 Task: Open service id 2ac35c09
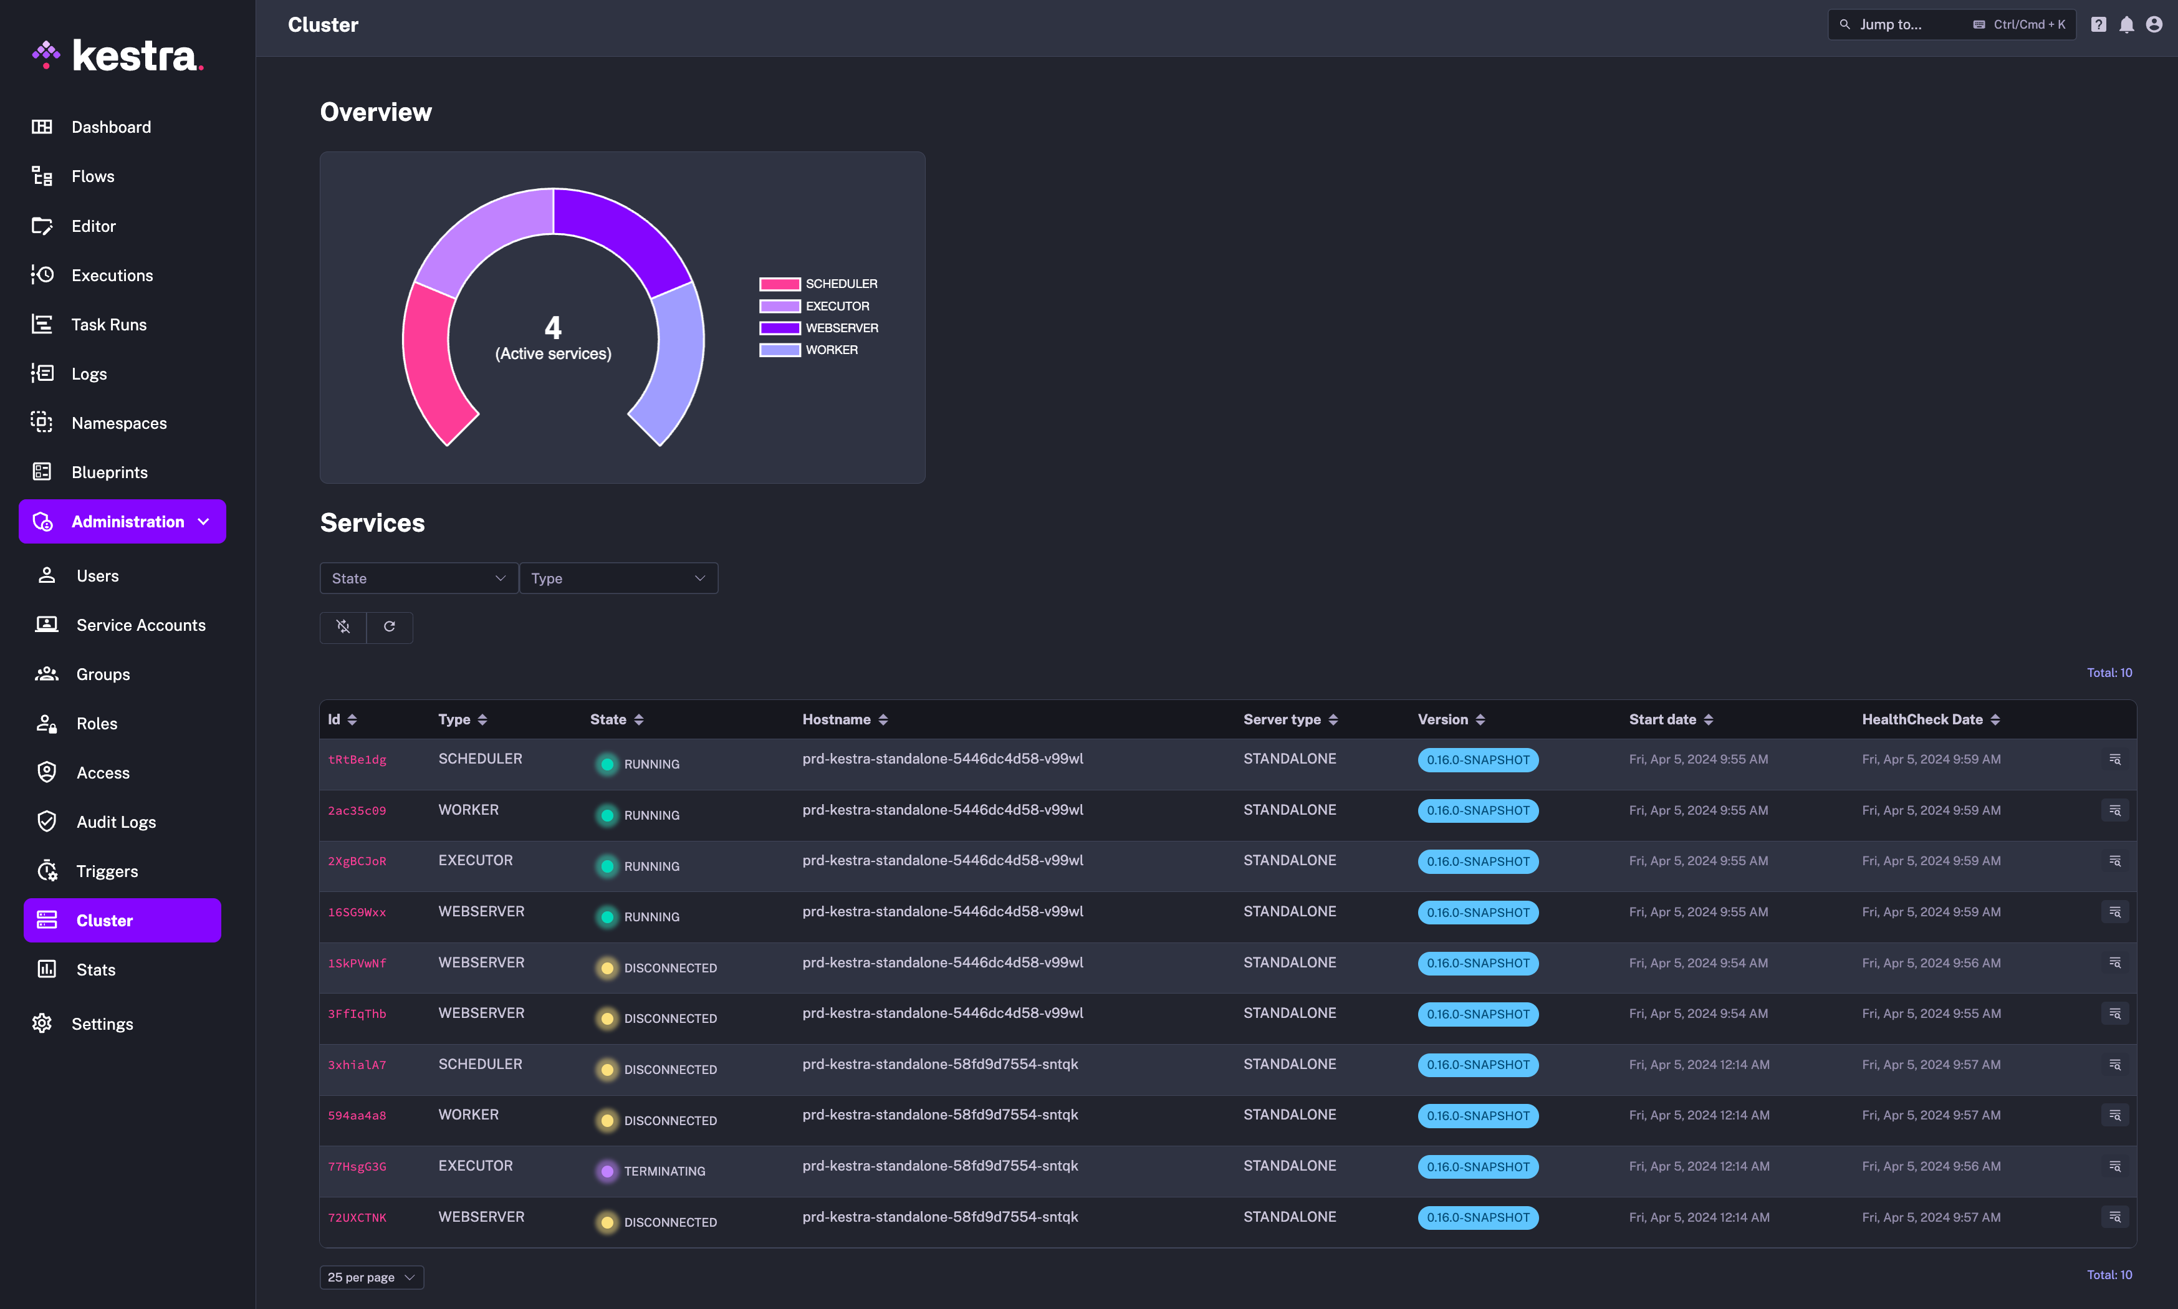point(357,810)
